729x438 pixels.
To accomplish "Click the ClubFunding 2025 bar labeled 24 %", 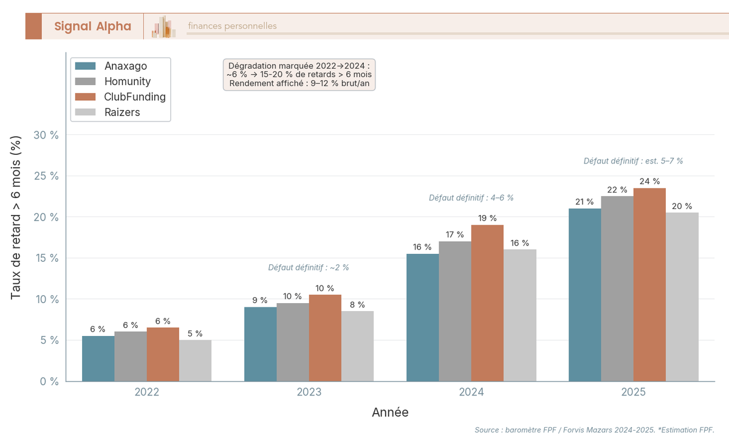I will click(649, 285).
